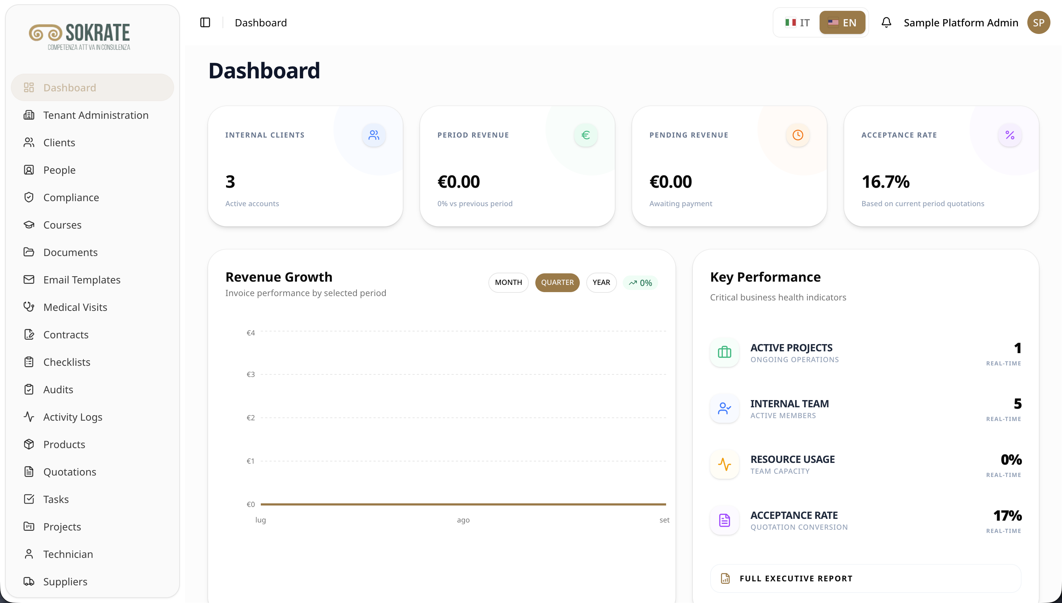Open Courses menu item
Viewport: 1062px width, 603px height.
tap(92, 225)
